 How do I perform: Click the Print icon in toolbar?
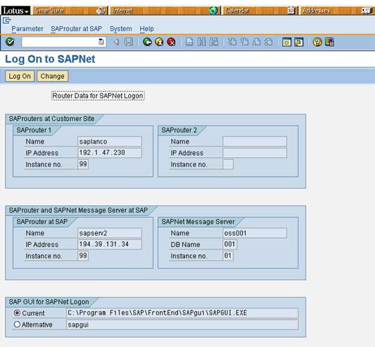pos(189,42)
